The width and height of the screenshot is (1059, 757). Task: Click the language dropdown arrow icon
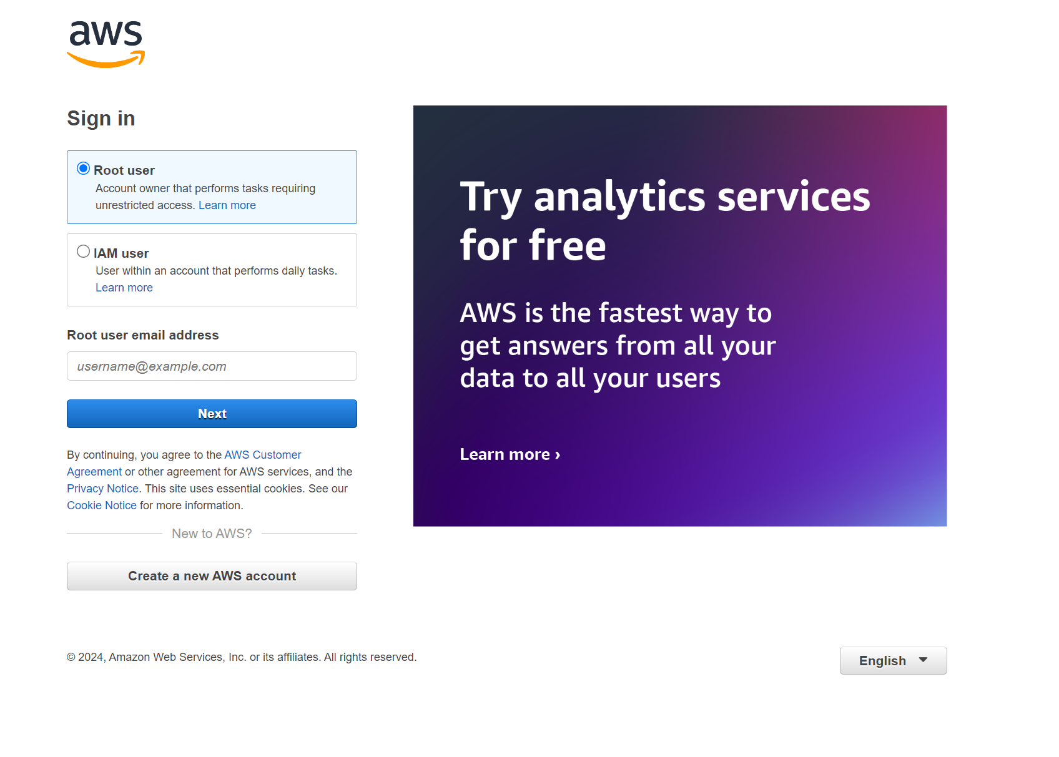[x=923, y=660]
